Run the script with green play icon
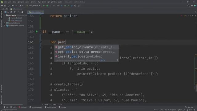197x111 pixels. (44, 6)
